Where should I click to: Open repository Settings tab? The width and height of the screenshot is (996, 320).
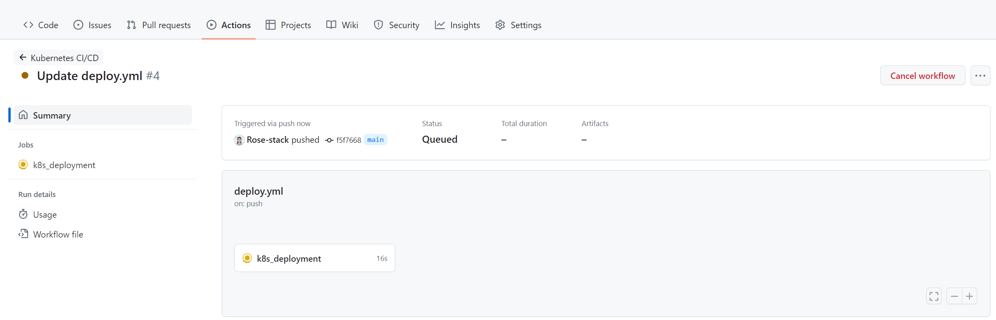tap(518, 25)
